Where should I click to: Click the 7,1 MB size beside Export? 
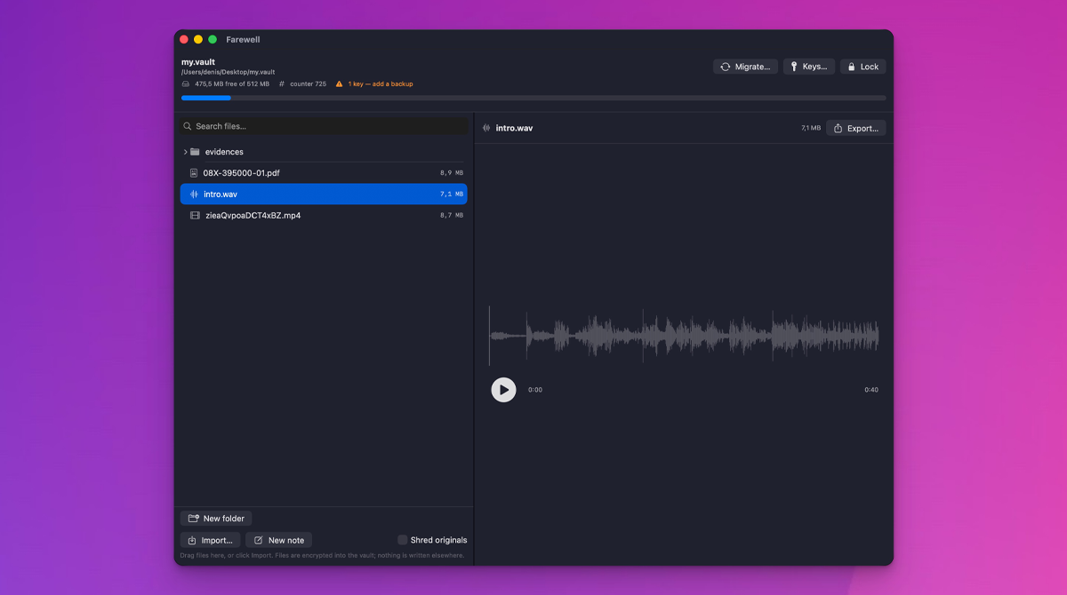pyautogui.click(x=811, y=128)
